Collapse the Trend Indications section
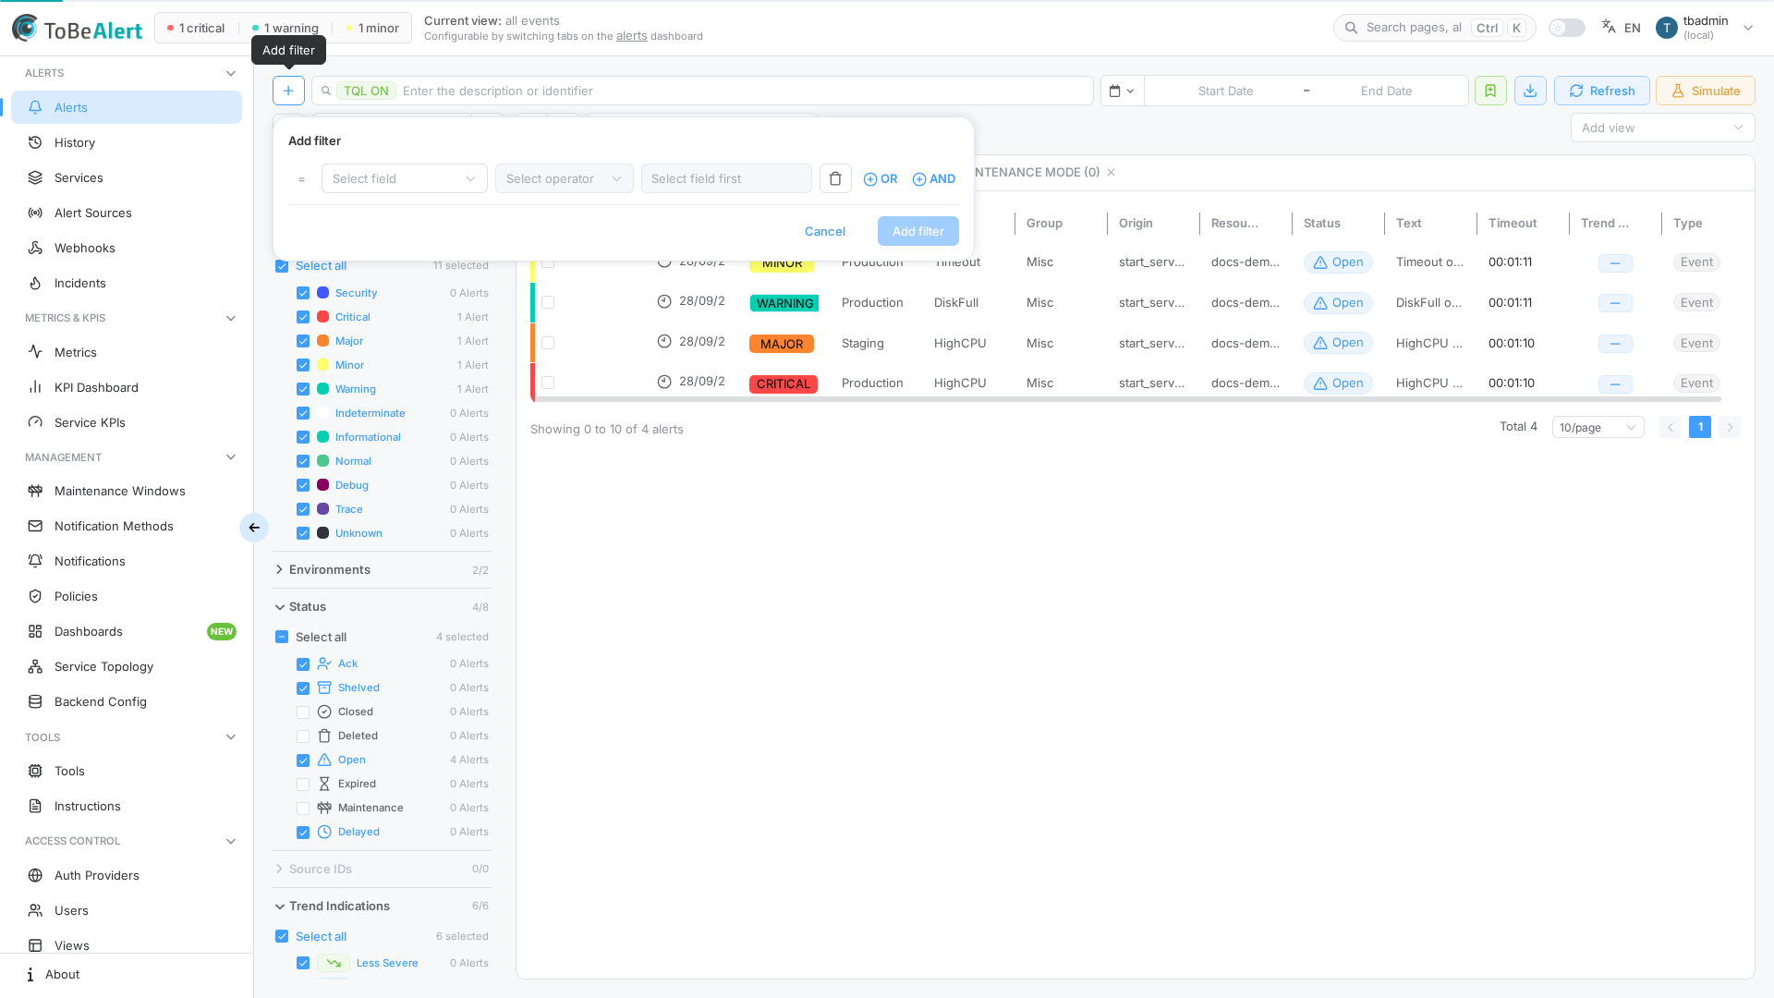1774x998 pixels. (382, 907)
